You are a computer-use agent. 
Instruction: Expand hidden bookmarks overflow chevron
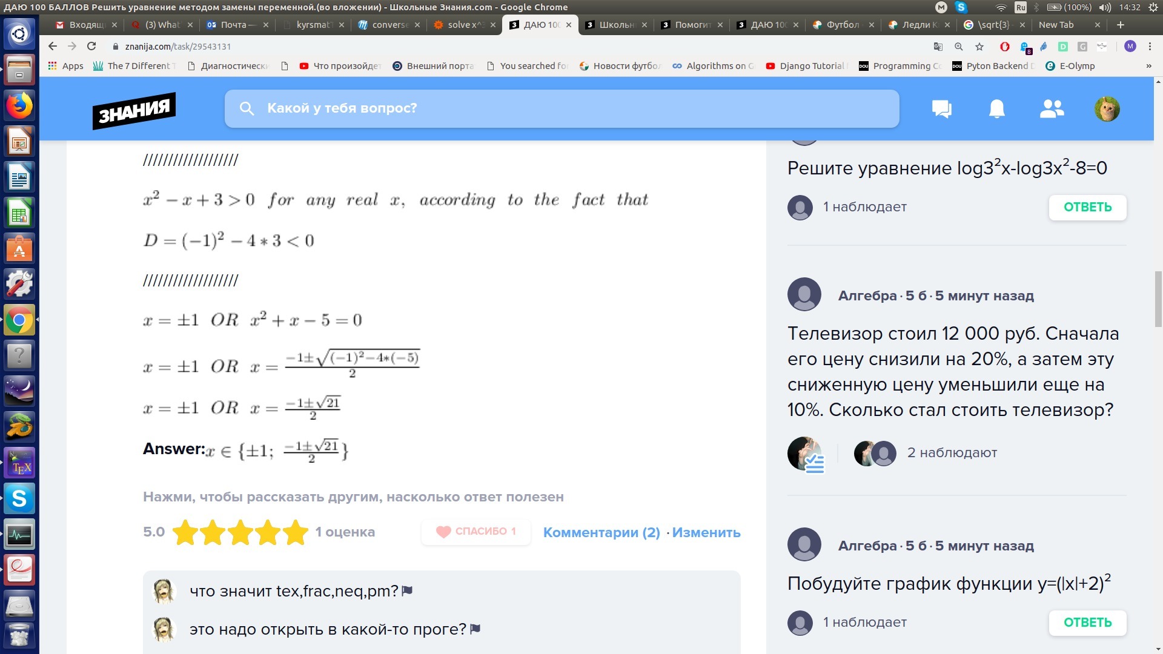click(x=1148, y=66)
